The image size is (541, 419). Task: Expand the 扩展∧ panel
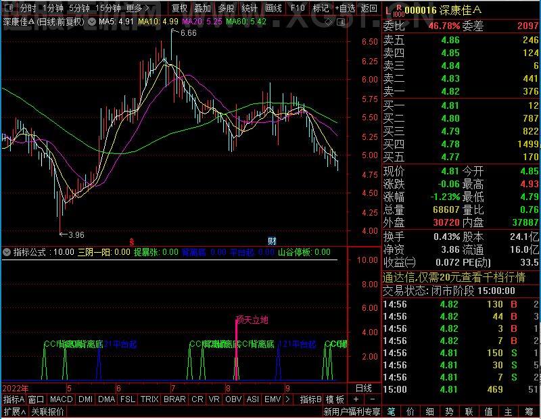pyautogui.click(x=14, y=412)
